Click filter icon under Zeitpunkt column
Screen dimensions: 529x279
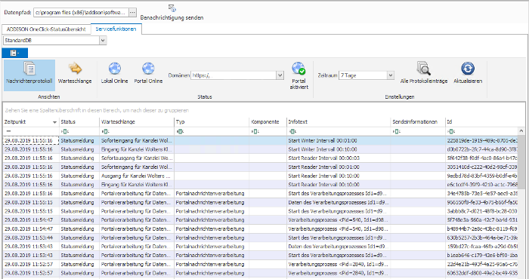tap(8, 131)
